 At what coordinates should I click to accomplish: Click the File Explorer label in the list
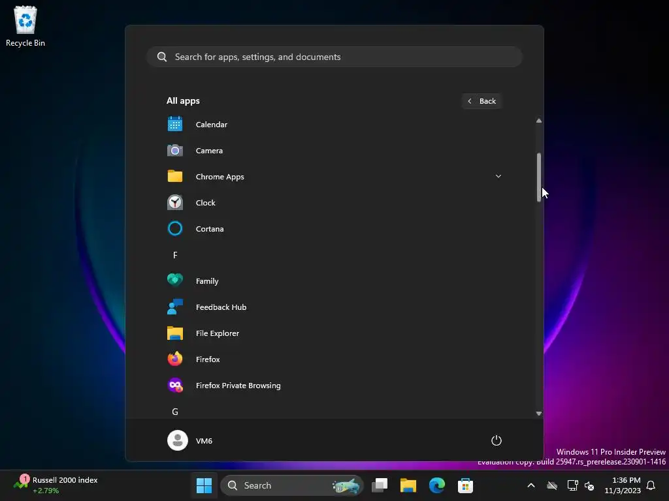(x=217, y=333)
